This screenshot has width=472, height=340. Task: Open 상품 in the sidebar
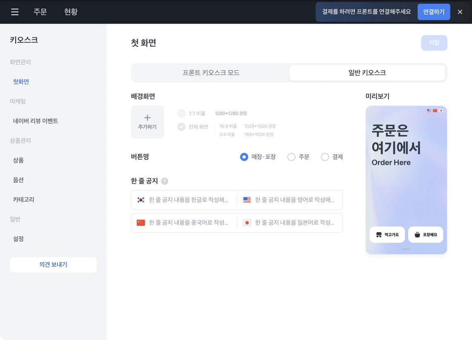pyautogui.click(x=18, y=160)
